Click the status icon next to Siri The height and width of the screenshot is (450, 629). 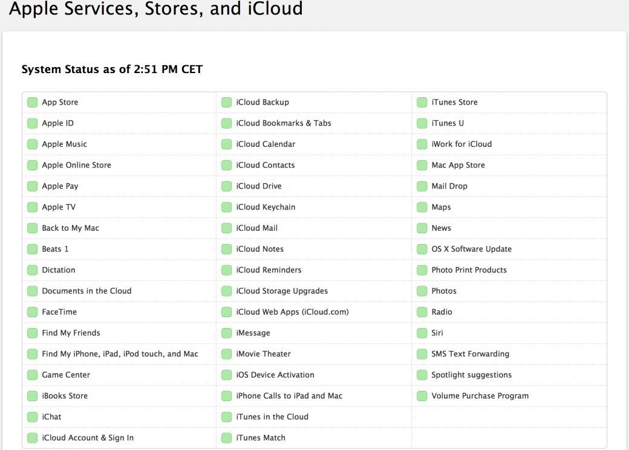tap(422, 333)
